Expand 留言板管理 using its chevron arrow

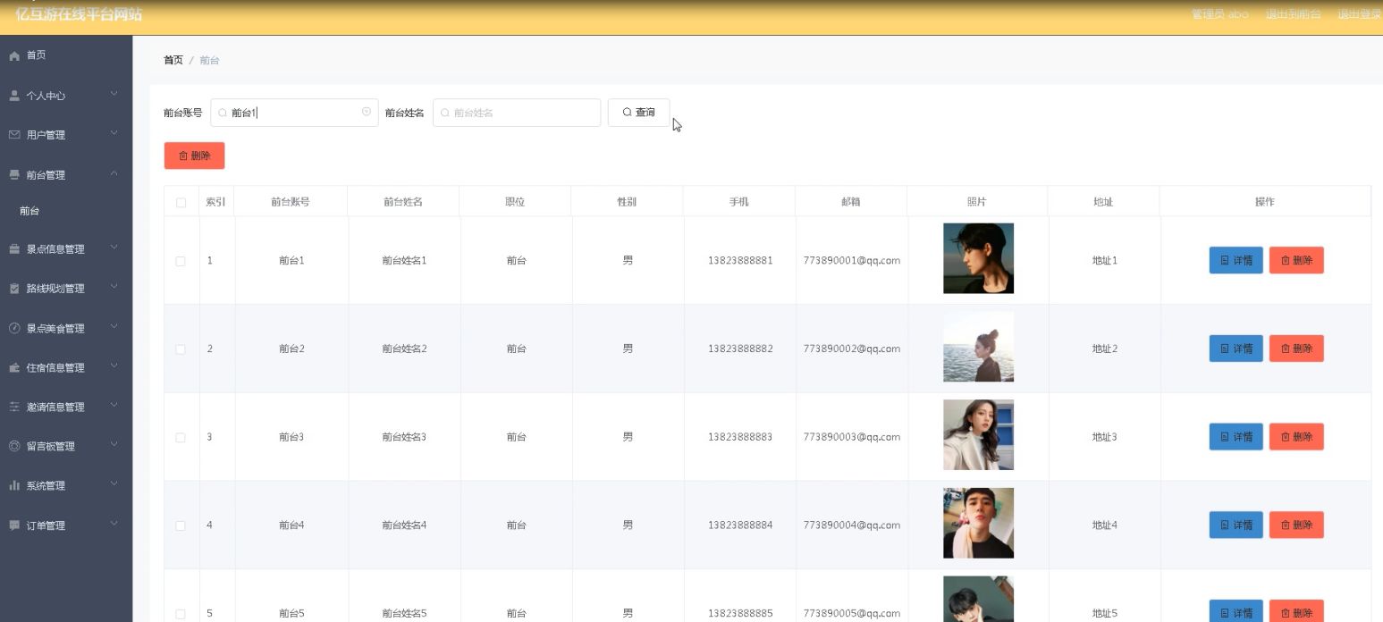pos(114,444)
